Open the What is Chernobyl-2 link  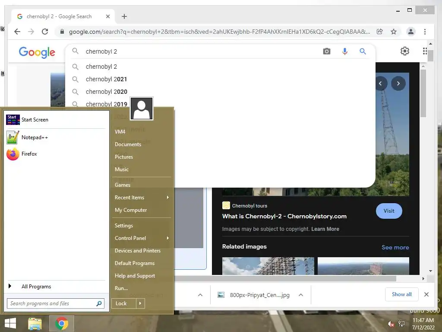point(284,216)
